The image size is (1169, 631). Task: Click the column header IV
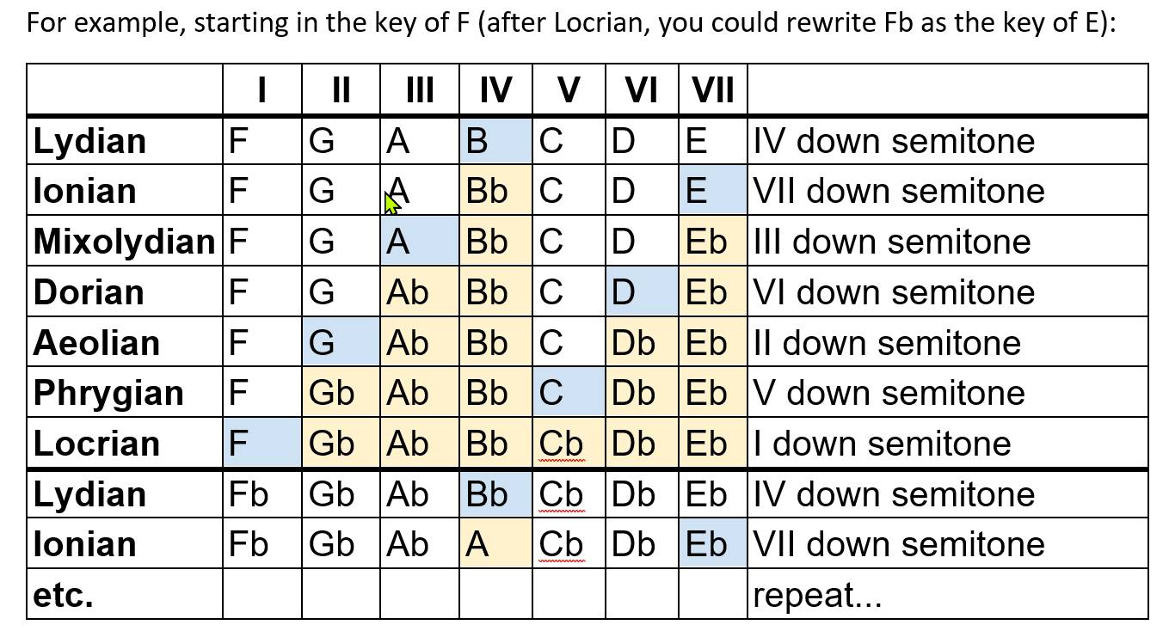[x=495, y=89]
